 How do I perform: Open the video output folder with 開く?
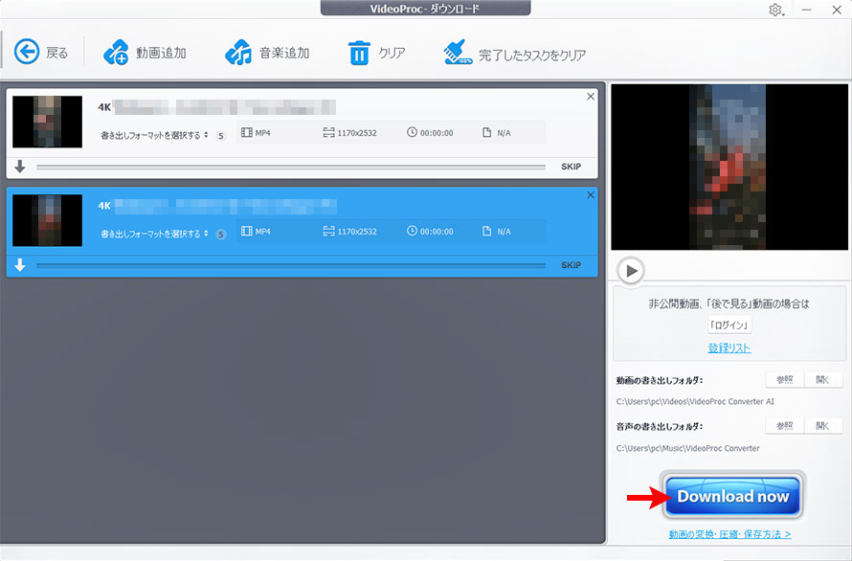[822, 380]
